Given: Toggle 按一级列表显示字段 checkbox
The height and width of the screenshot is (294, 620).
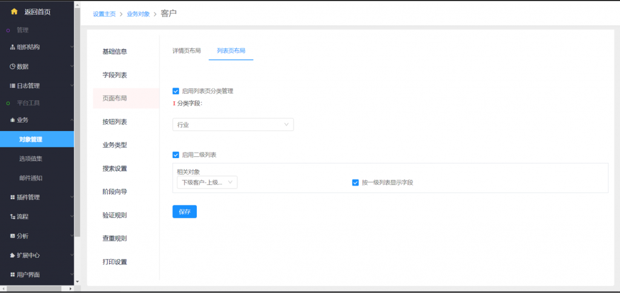Looking at the screenshot, I should [x=355, y=182].
